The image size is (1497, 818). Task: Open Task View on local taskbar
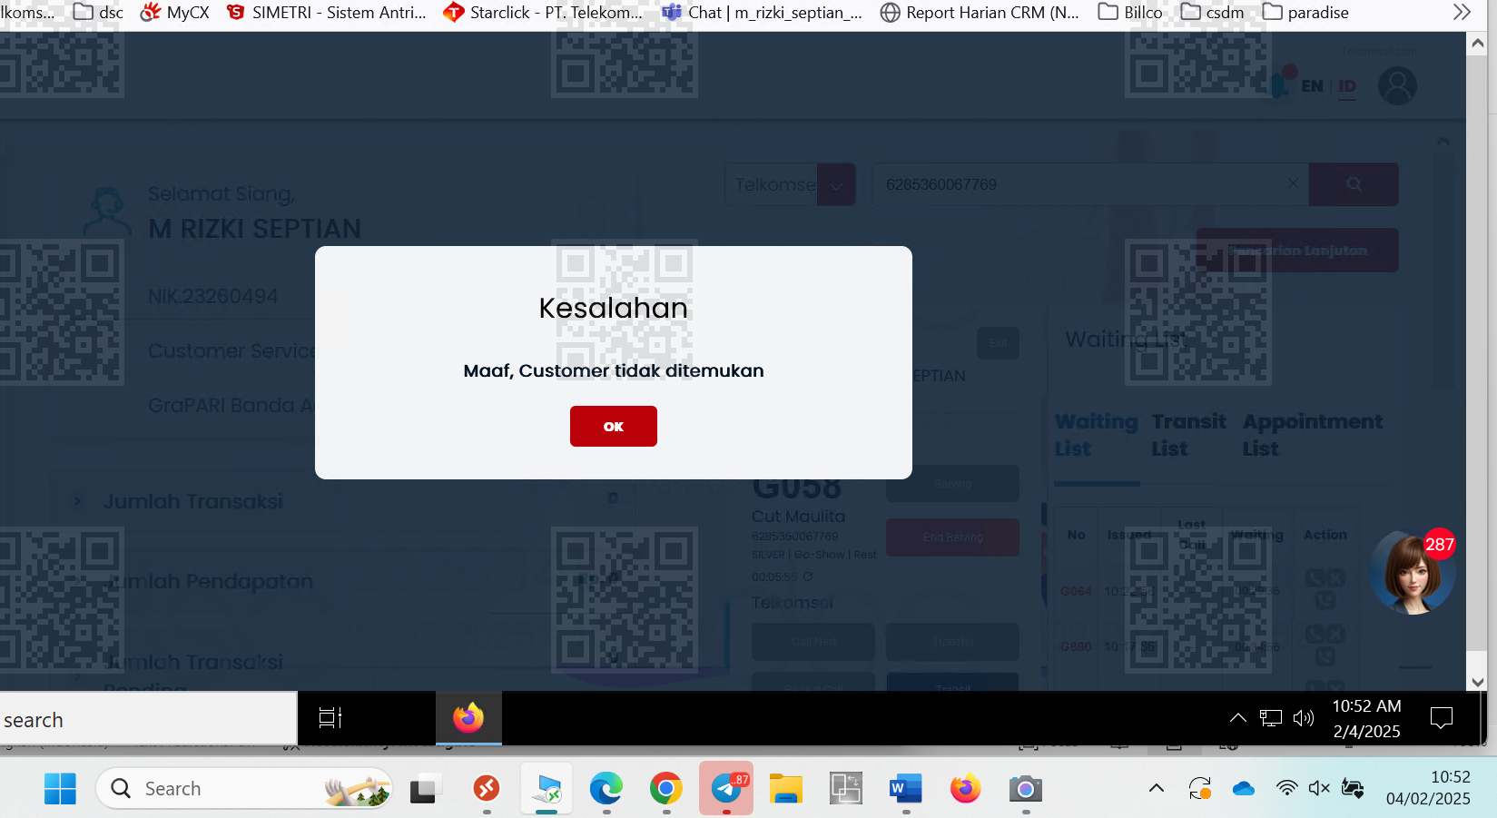point(423,789)
